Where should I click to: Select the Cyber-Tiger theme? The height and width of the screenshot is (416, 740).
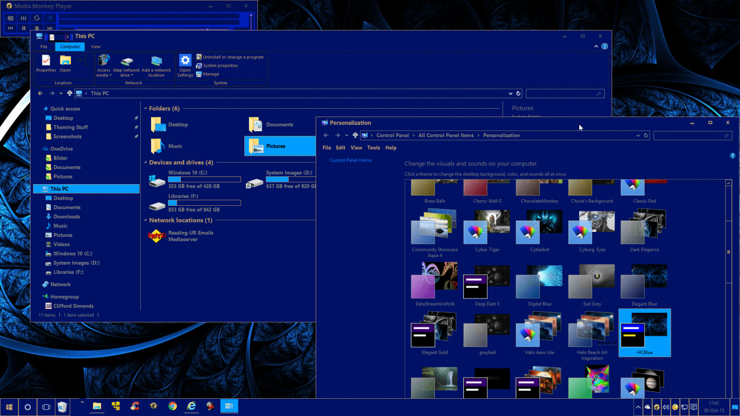tap(487, 230)
